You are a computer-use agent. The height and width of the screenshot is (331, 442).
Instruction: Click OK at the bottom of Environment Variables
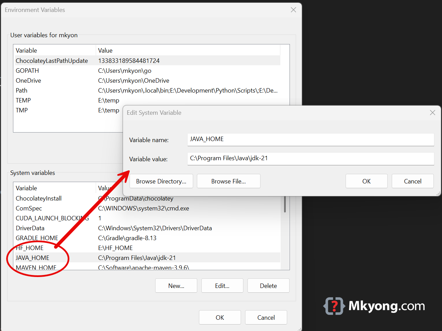220,317
